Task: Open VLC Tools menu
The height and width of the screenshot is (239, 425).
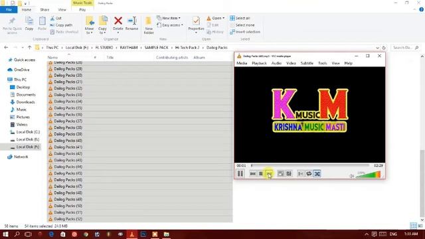Action: [x=322, y=63]
